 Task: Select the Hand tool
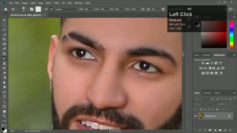tap(4, 111)
